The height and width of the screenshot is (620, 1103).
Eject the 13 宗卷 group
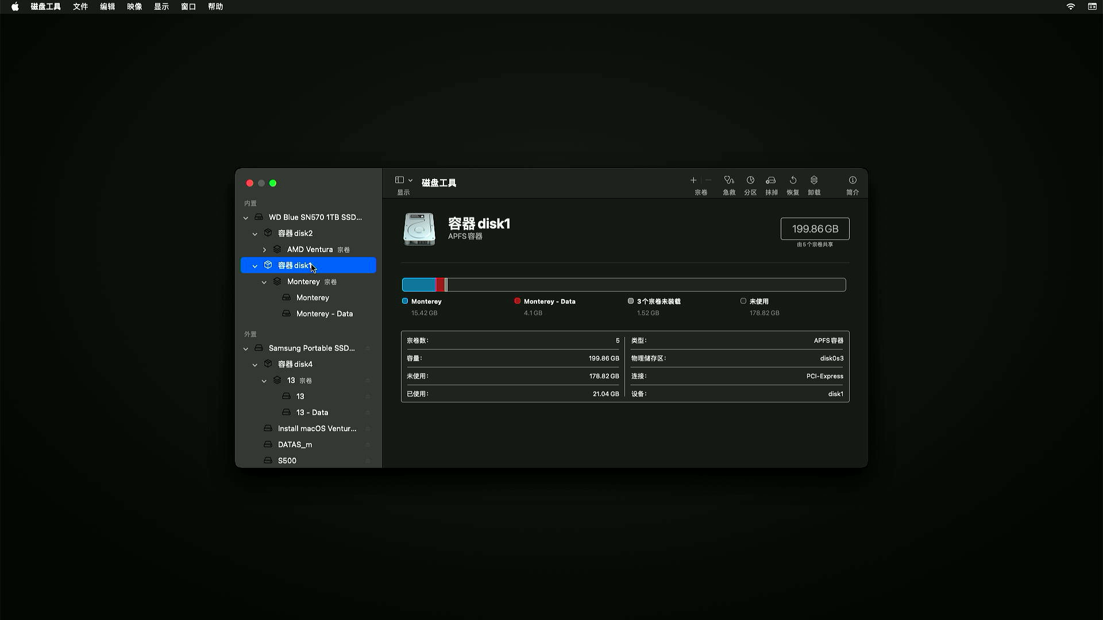pos(368,381)
